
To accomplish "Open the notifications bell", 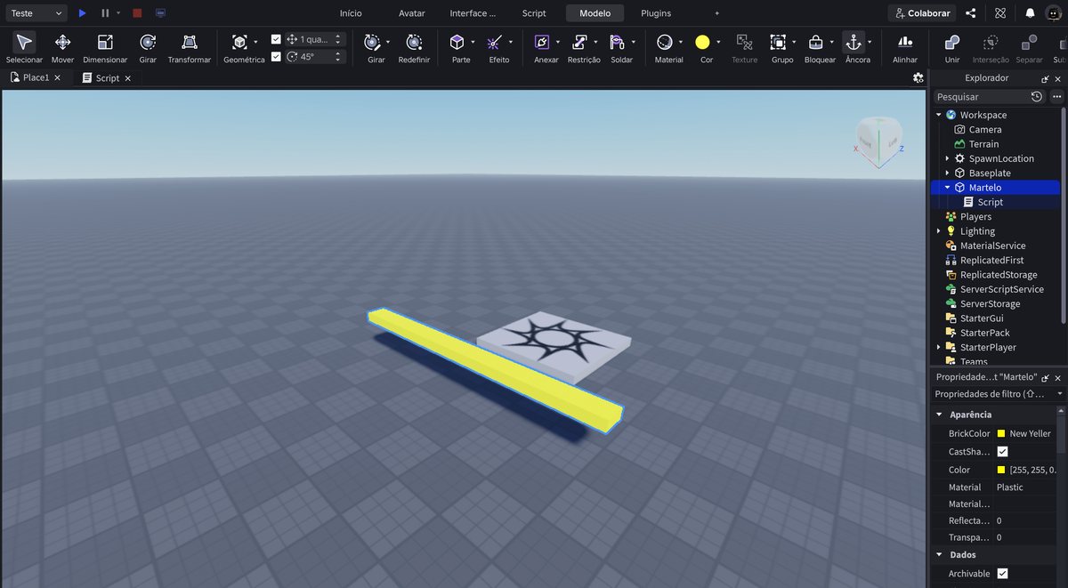I will coord(1030,13).
